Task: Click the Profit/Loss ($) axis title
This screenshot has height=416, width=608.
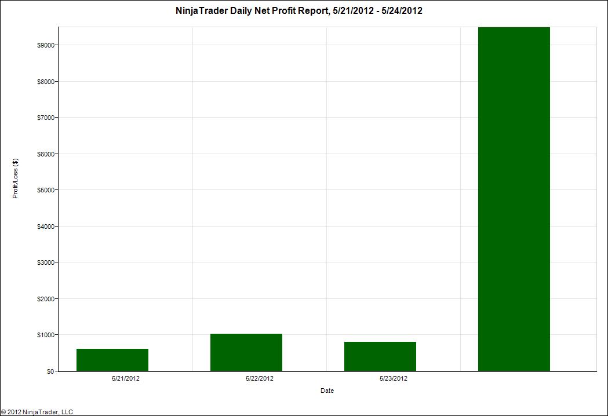Action: 15,178
